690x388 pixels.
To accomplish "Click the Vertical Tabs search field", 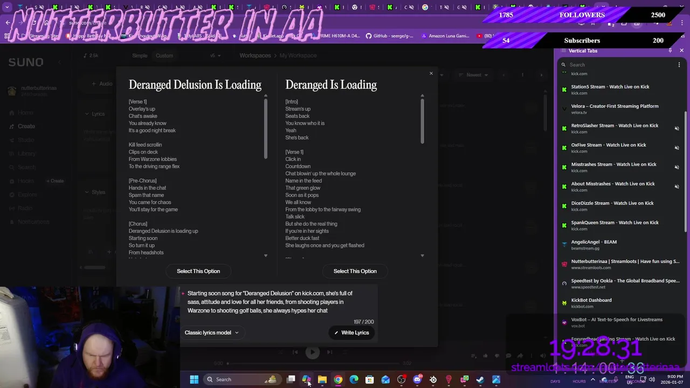I will pyautogui.click(x=617, y=65).
